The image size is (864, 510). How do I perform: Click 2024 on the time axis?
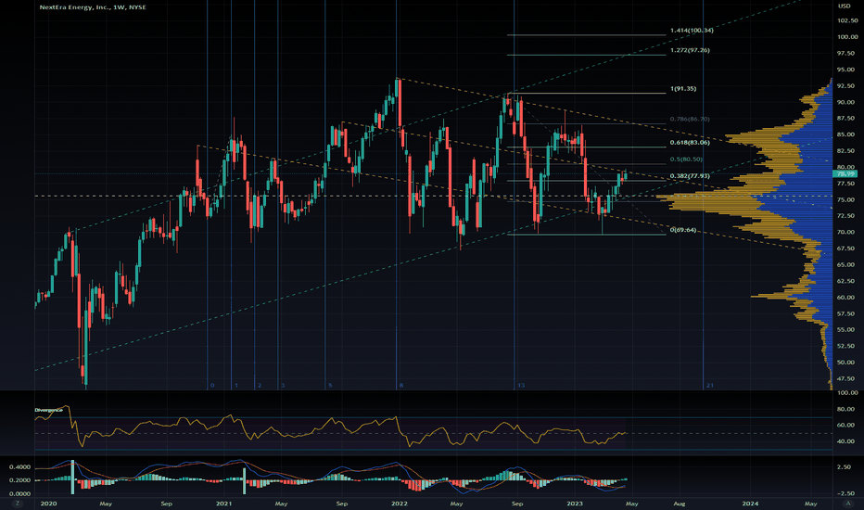[750, 504]
